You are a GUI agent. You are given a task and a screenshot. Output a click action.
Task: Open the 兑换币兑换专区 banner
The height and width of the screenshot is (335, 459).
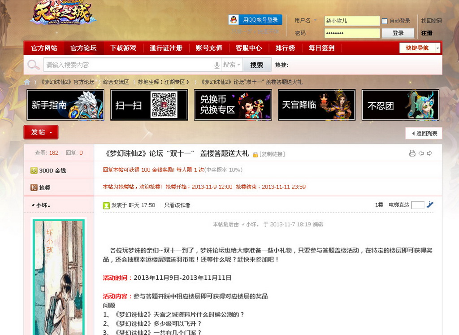point(233,105)
